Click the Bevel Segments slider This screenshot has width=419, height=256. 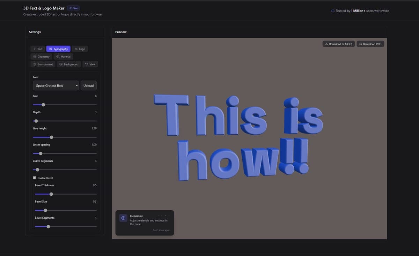(66, 227)
